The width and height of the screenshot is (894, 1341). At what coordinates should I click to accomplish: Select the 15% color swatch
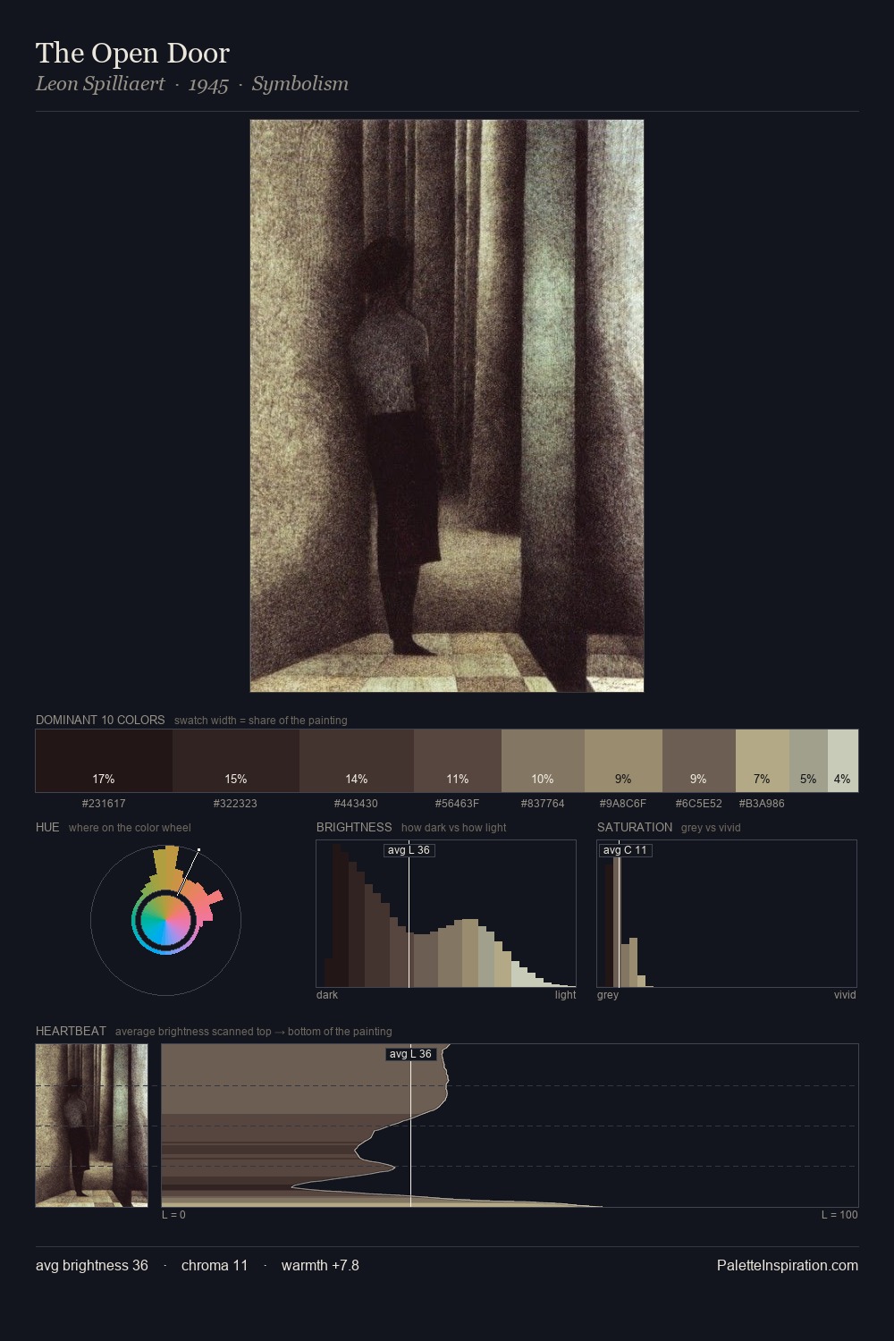[236, 761]
